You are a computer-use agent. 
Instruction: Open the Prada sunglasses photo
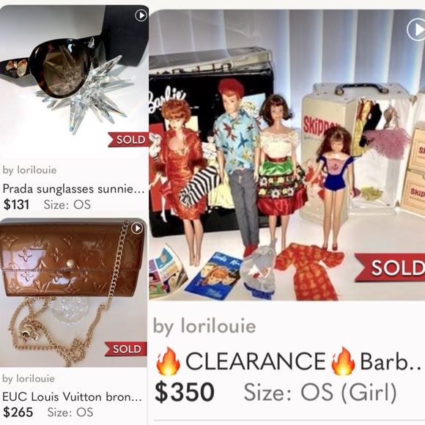[x=74, y=81]
